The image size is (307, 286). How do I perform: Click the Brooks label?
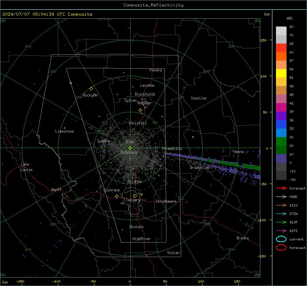click(x=243, y=238)
